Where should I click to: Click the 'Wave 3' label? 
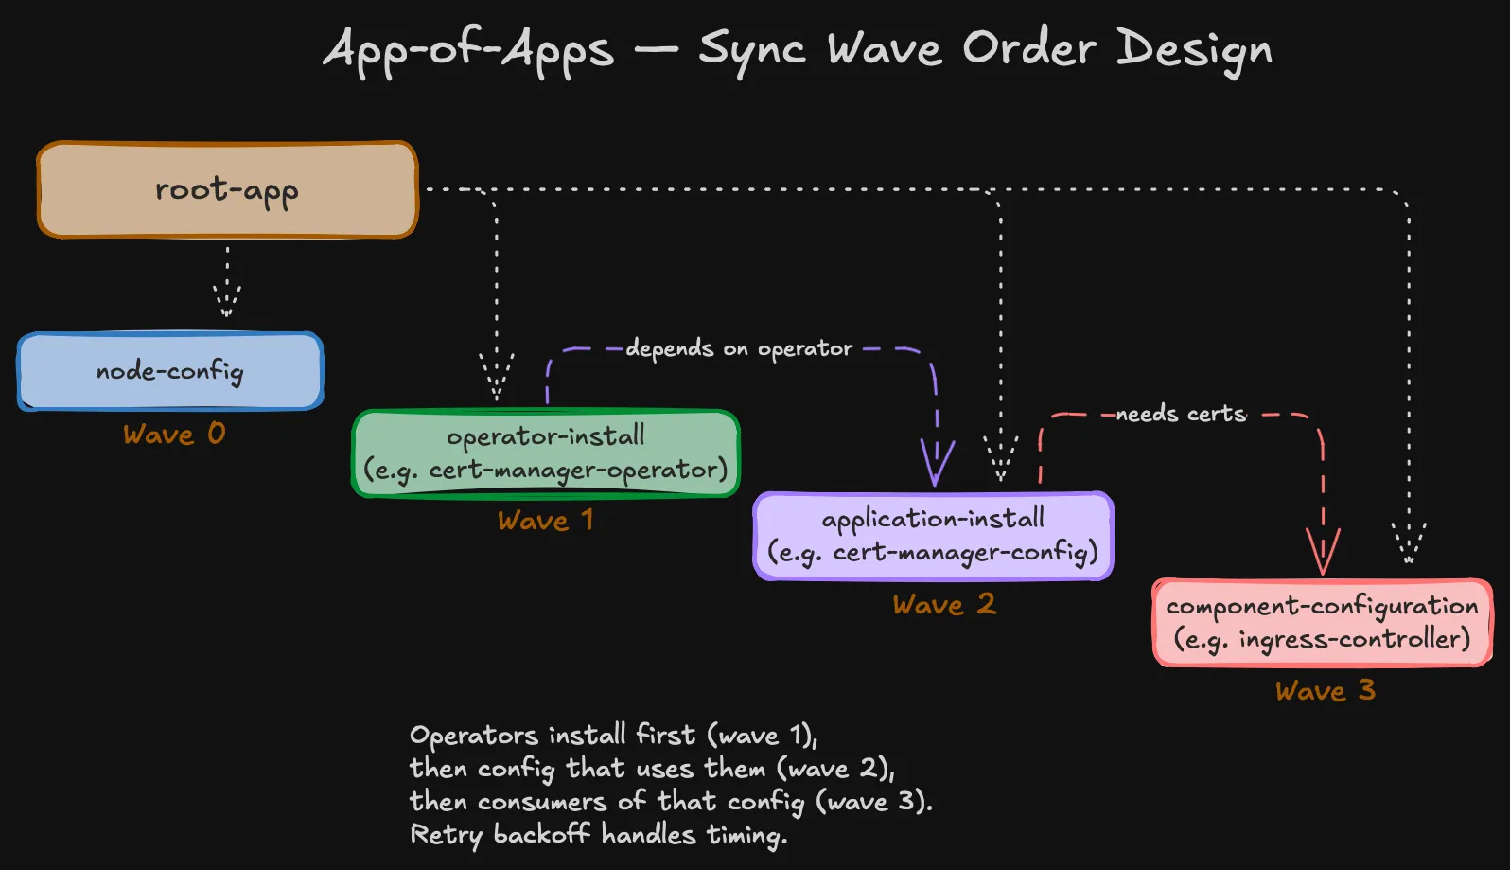1325,691
